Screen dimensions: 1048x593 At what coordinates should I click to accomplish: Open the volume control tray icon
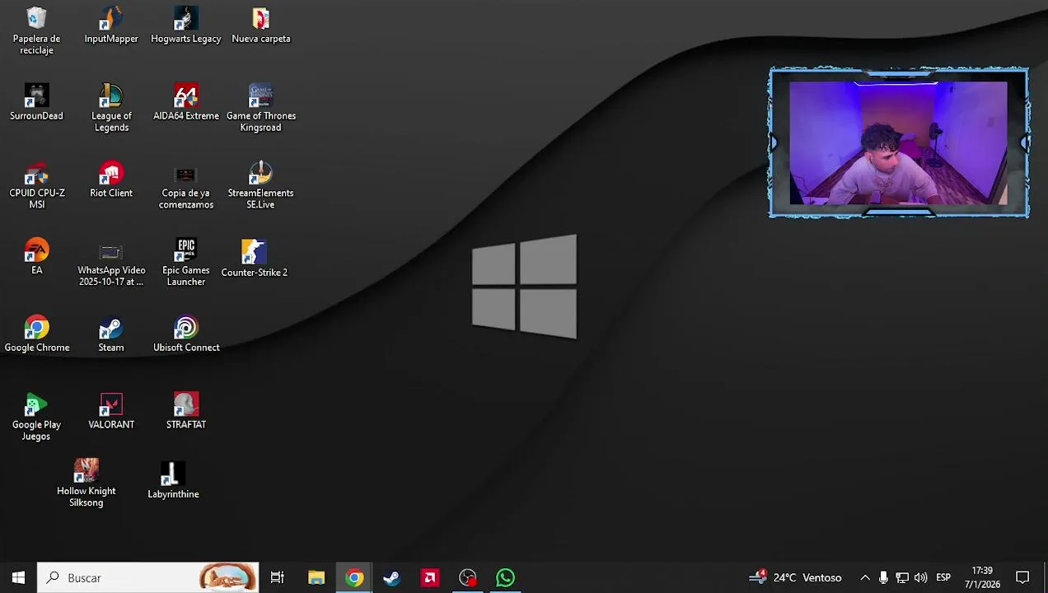pyautogui.click(x=920, y=577)
